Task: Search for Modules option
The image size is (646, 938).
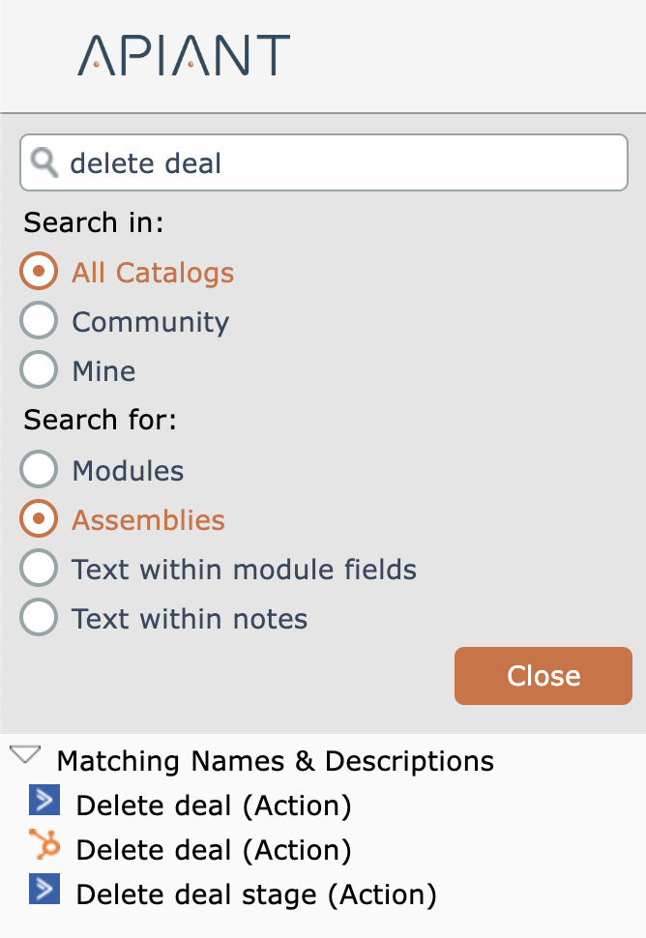Action: point(39,471)
